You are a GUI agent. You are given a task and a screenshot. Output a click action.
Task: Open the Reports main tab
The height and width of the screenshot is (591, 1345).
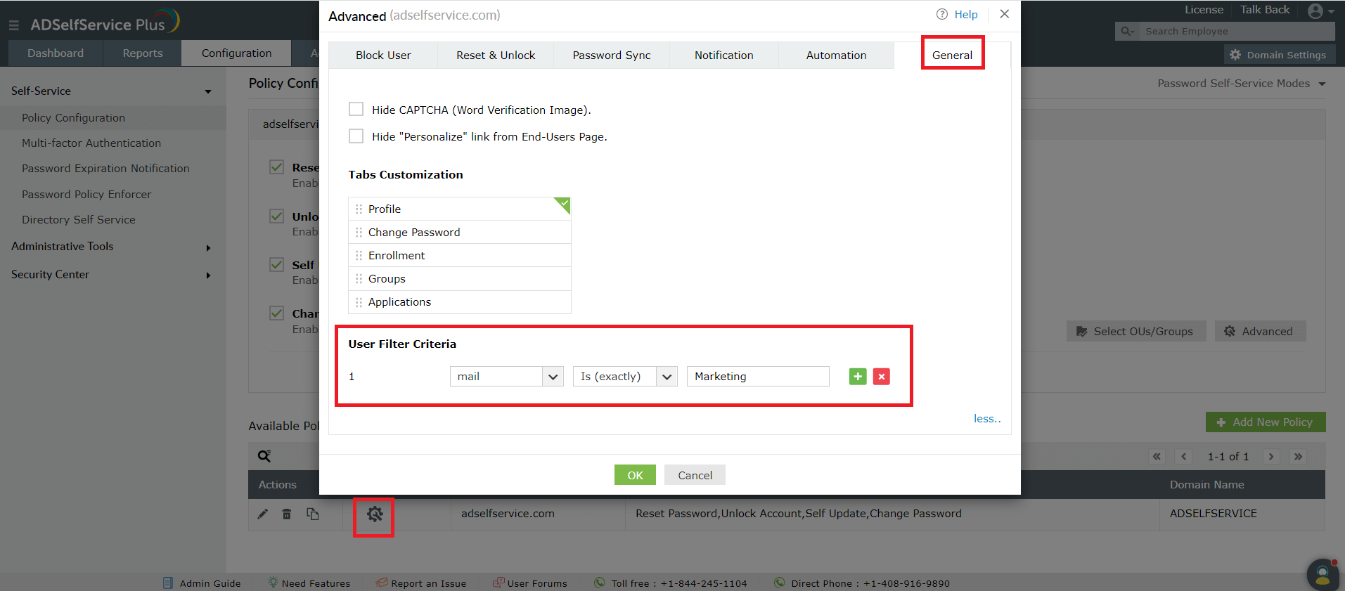tap(143, 53)
